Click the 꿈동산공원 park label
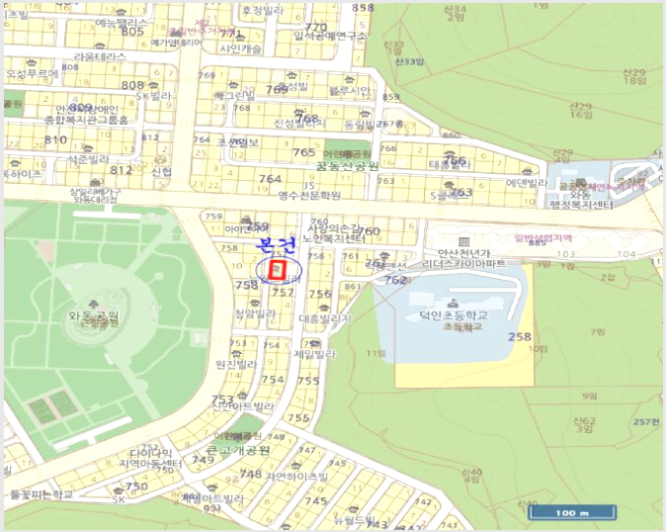The image size is (666, 532). [348, 166]
